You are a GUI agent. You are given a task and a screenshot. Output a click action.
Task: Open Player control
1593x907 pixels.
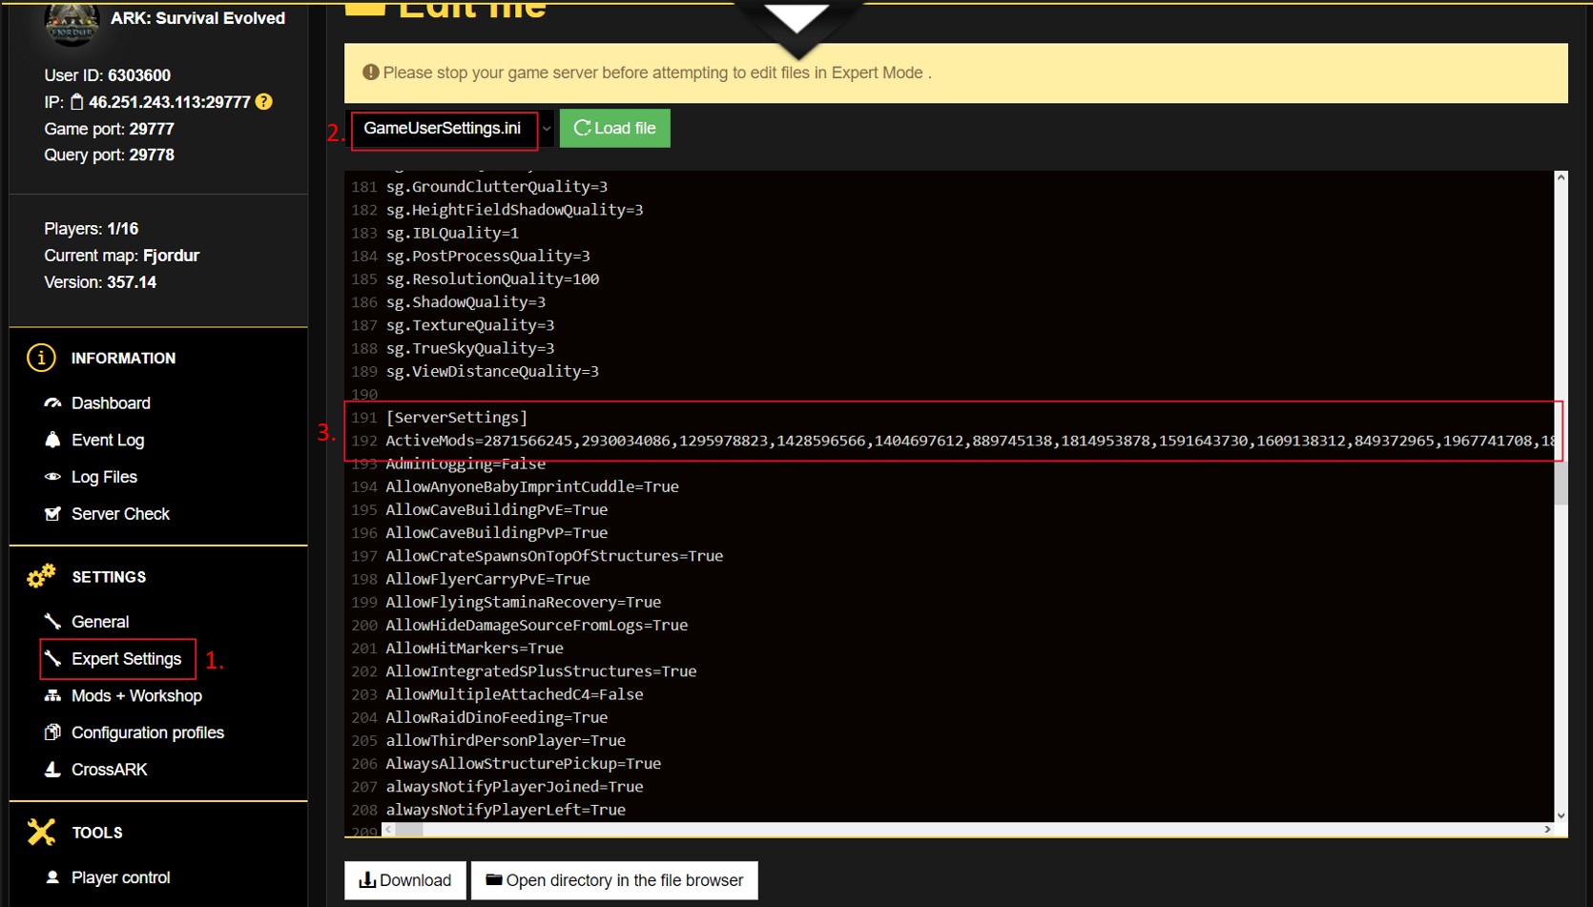coord(120,877)
